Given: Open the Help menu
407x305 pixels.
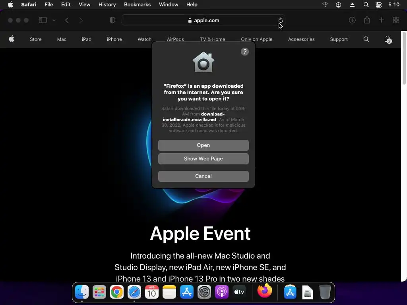Looking at the screenshot, I should click(192, 5).
